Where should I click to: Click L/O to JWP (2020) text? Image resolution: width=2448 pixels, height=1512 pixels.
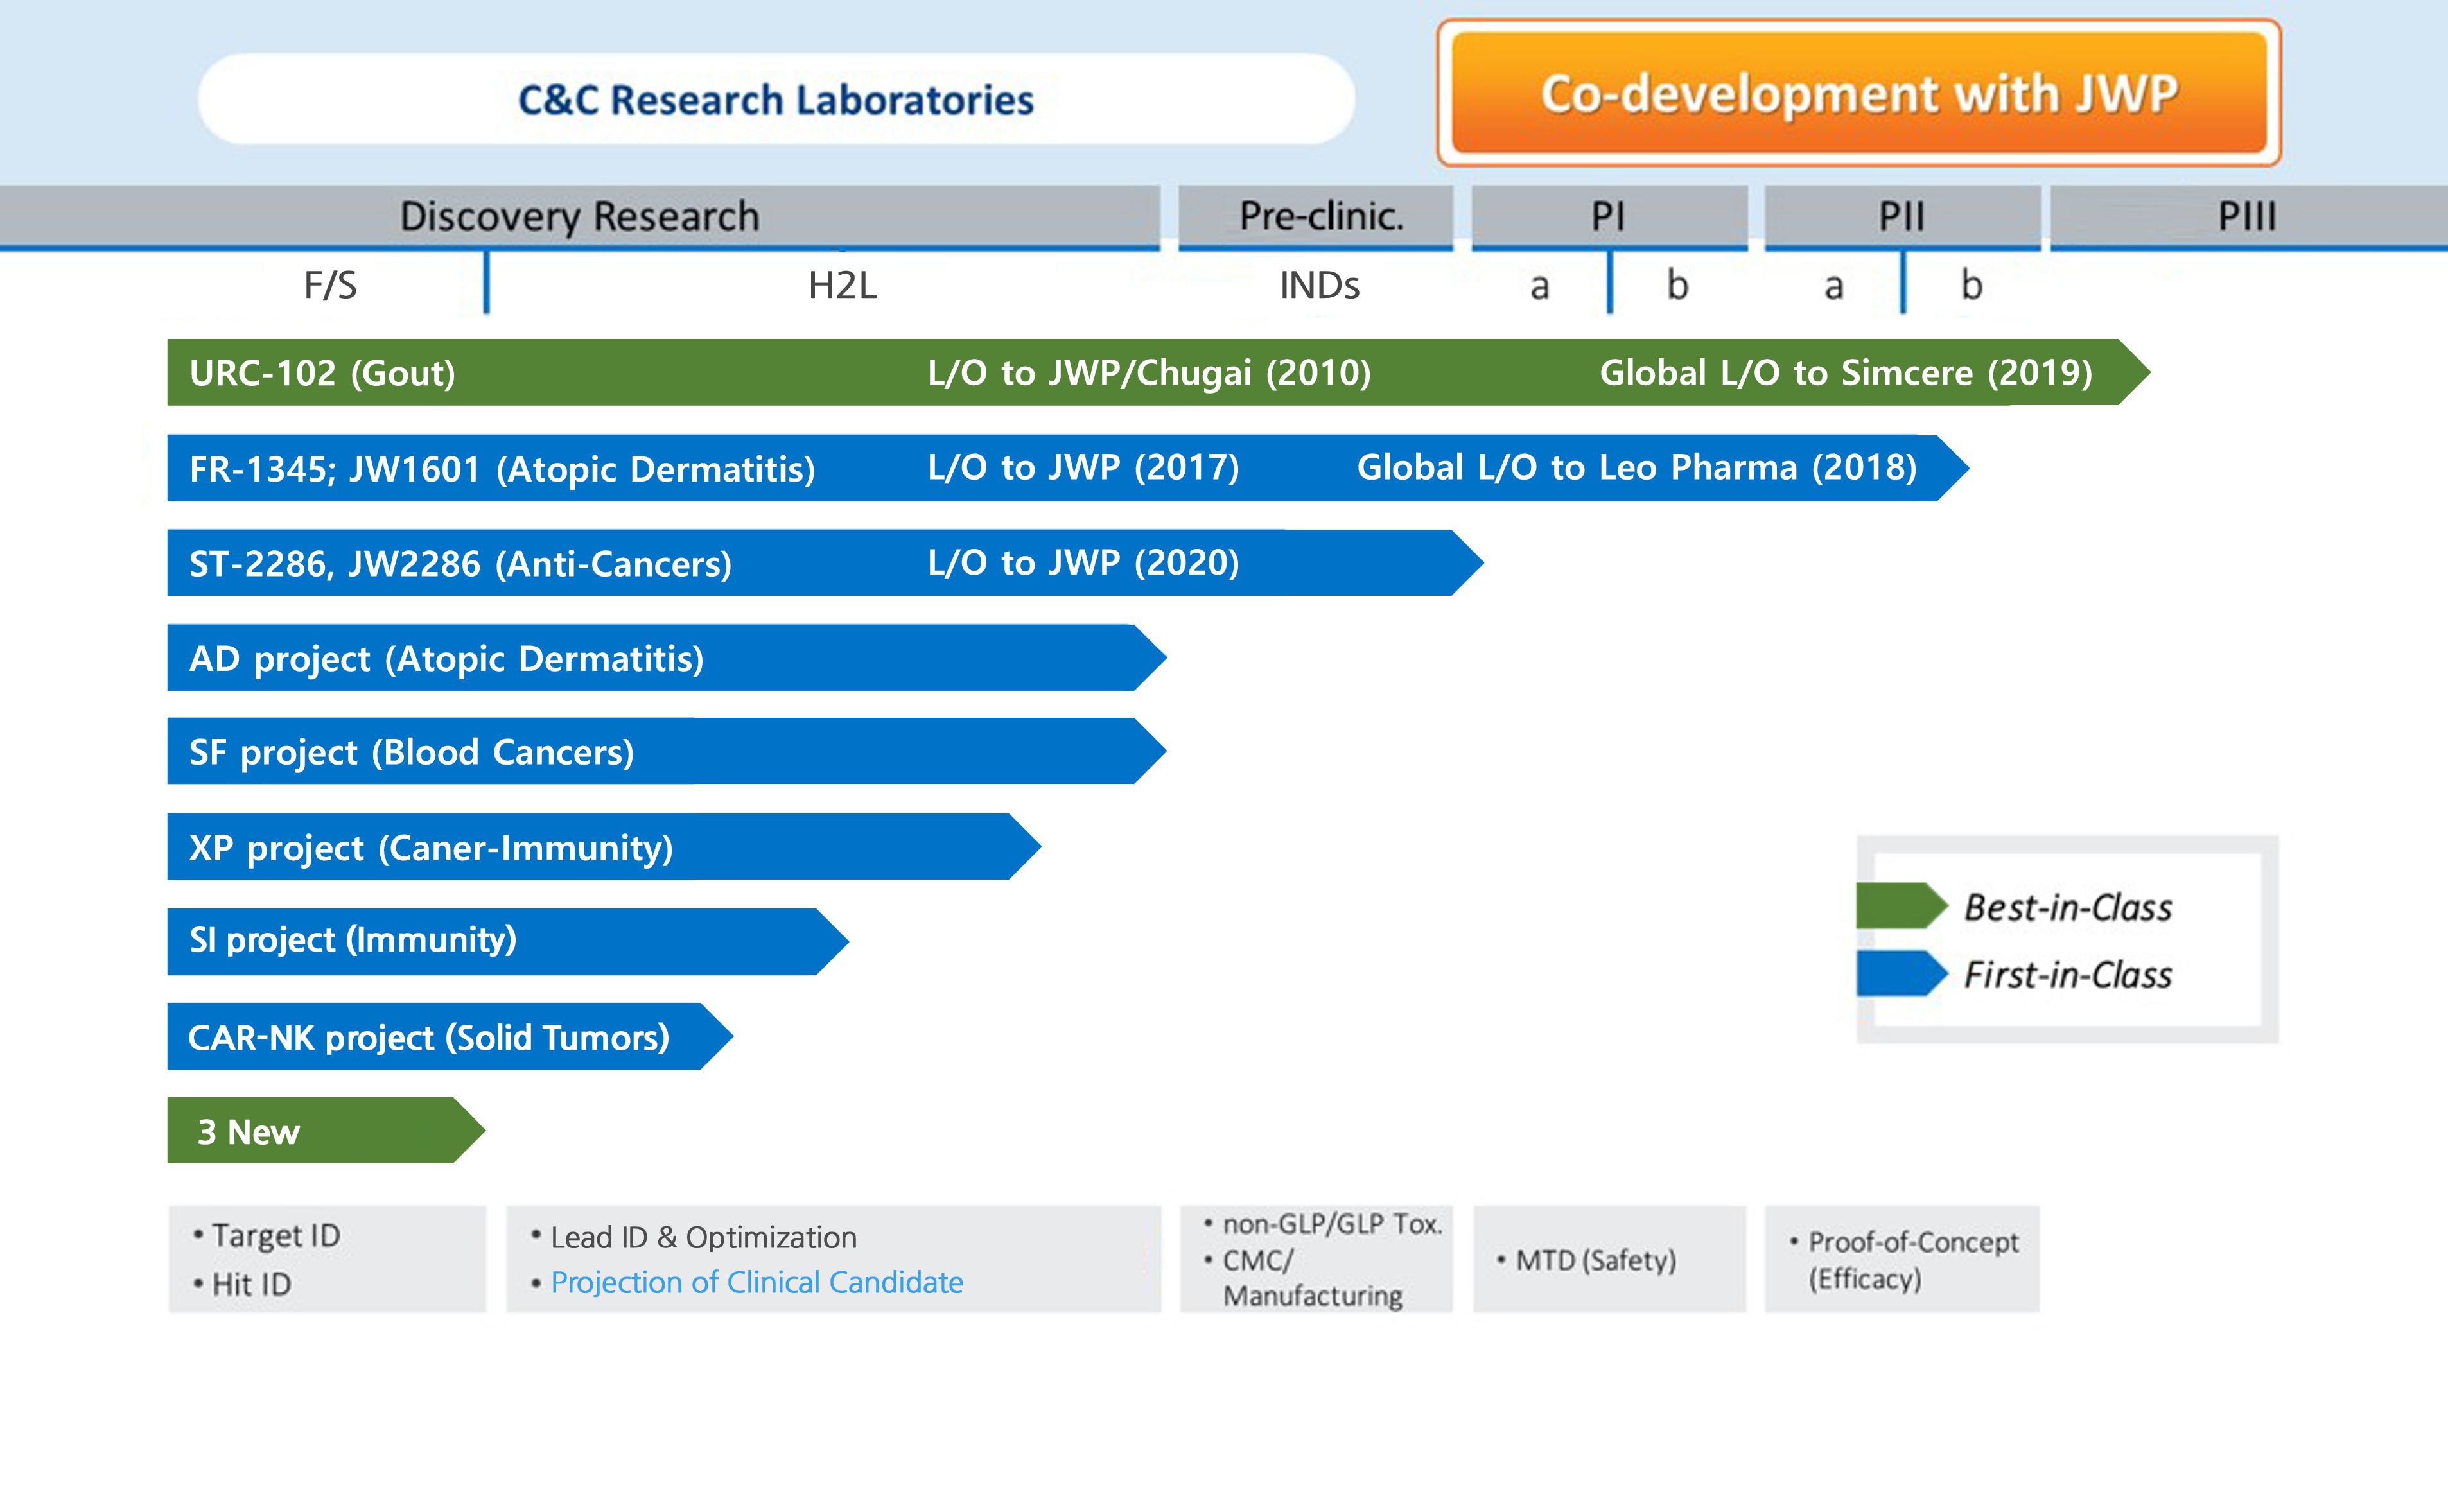tap(1083, 562)
